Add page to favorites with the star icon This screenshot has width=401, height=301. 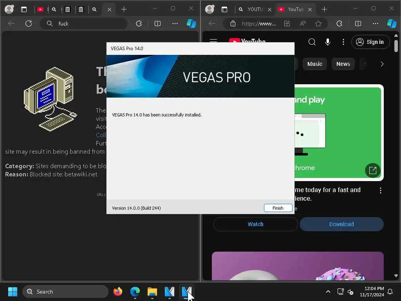(318, 24)
